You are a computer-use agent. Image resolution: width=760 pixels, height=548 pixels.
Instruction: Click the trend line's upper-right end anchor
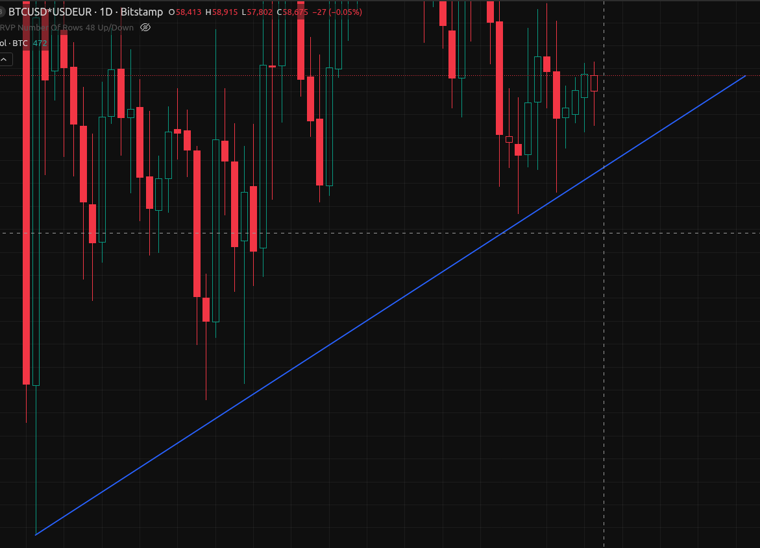[745, 76]
